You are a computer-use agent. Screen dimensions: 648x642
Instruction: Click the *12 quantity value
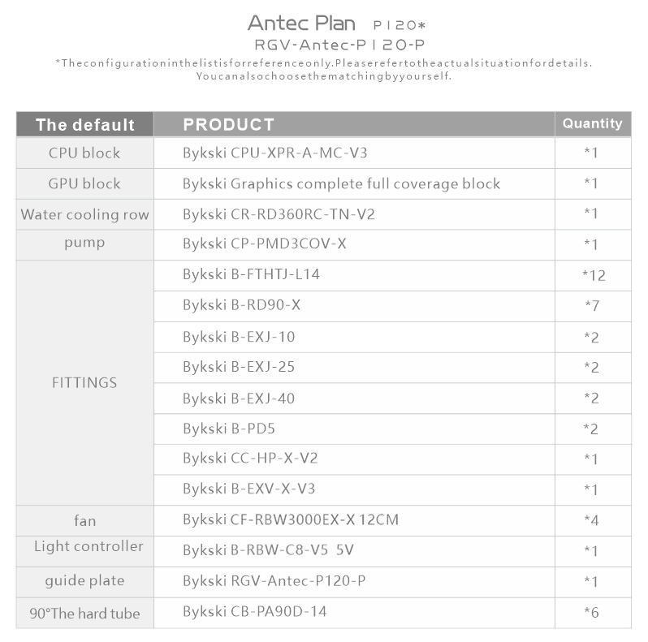coord(594,275)
